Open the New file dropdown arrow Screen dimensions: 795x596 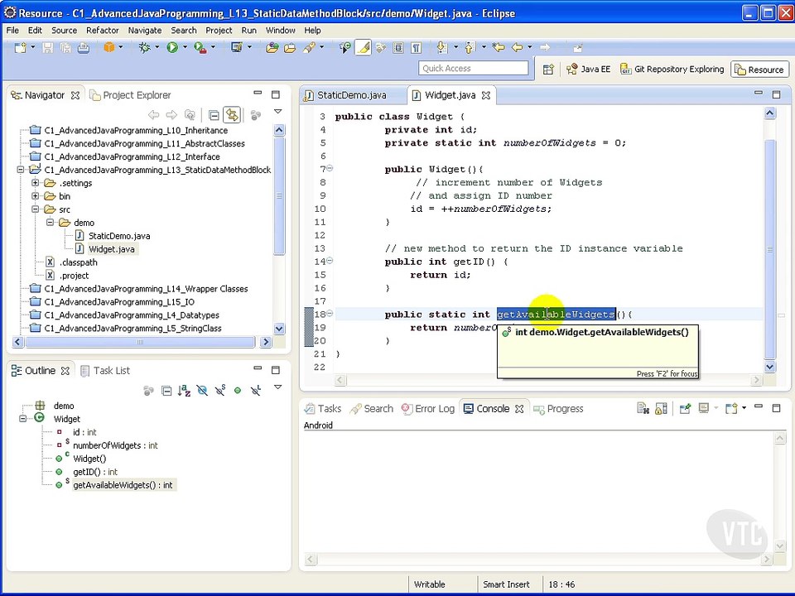pos(33,47)
